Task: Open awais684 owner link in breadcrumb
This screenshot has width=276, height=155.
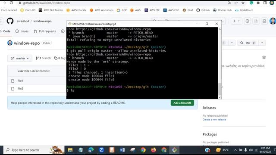Action: point(23,21)
